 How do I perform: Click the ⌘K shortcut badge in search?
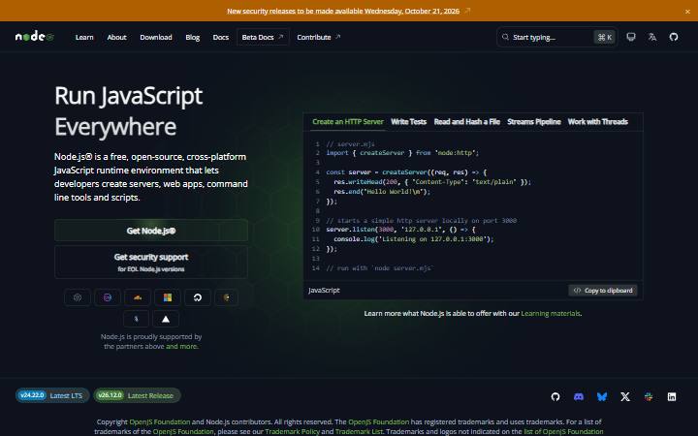tap(605, 37)
